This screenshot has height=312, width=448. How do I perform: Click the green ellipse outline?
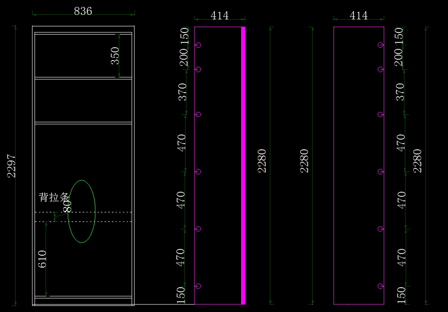95,211
